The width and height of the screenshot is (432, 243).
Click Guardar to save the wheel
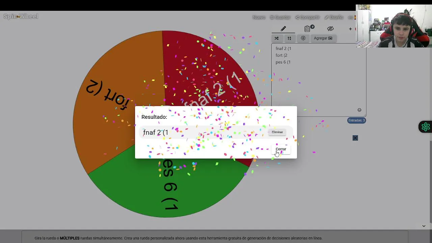[x=280, y=17]
